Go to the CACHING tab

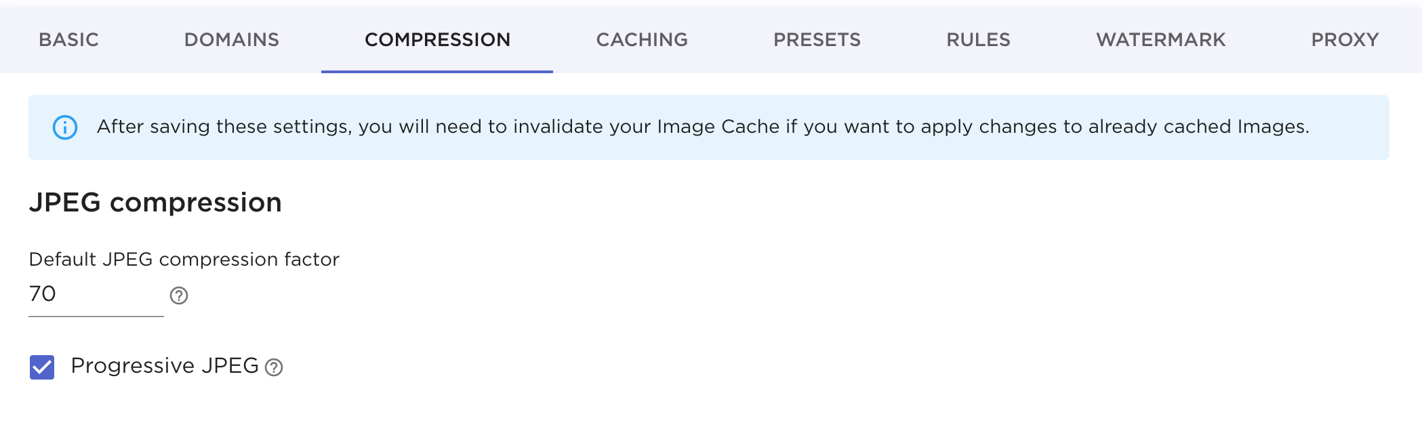click(x=642, y=40)
